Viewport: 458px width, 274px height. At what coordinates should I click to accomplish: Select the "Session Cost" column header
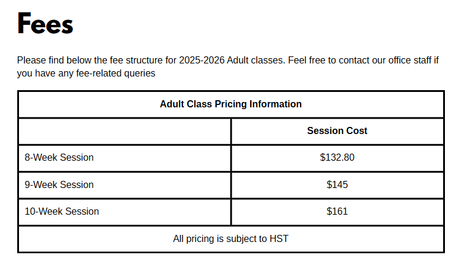pyautogui.click(x=337, y=131)
